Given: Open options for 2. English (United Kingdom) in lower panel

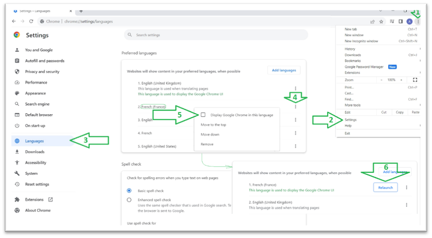Looking at the screenshot, I should pyautogui.click(x=406, y=205).
